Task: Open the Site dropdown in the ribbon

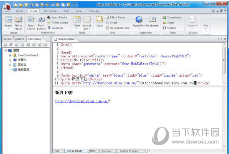Action: tap(206, 26)
